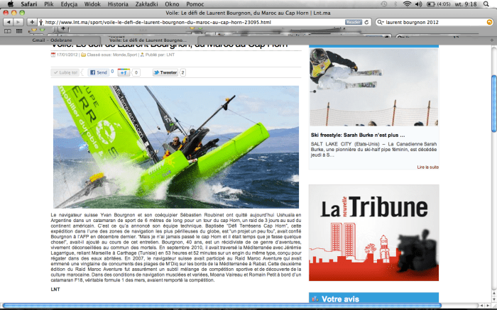Image resolution: width=497 pixels, height=310 pixels.
Task: Click the Reader button in the address bar
Action: [353, 22]
